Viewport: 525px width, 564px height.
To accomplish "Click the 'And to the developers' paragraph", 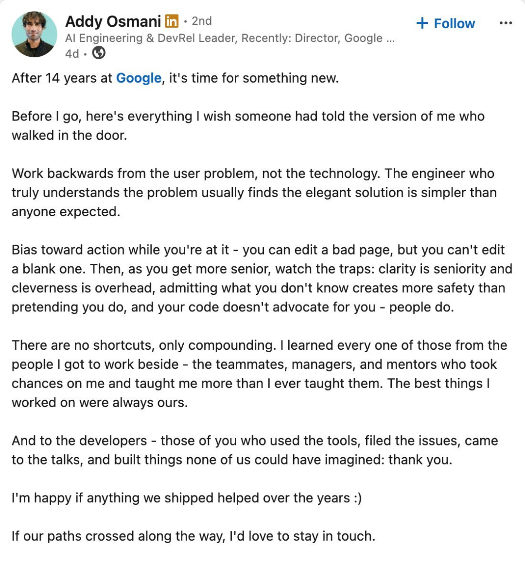I will (254, 450).
